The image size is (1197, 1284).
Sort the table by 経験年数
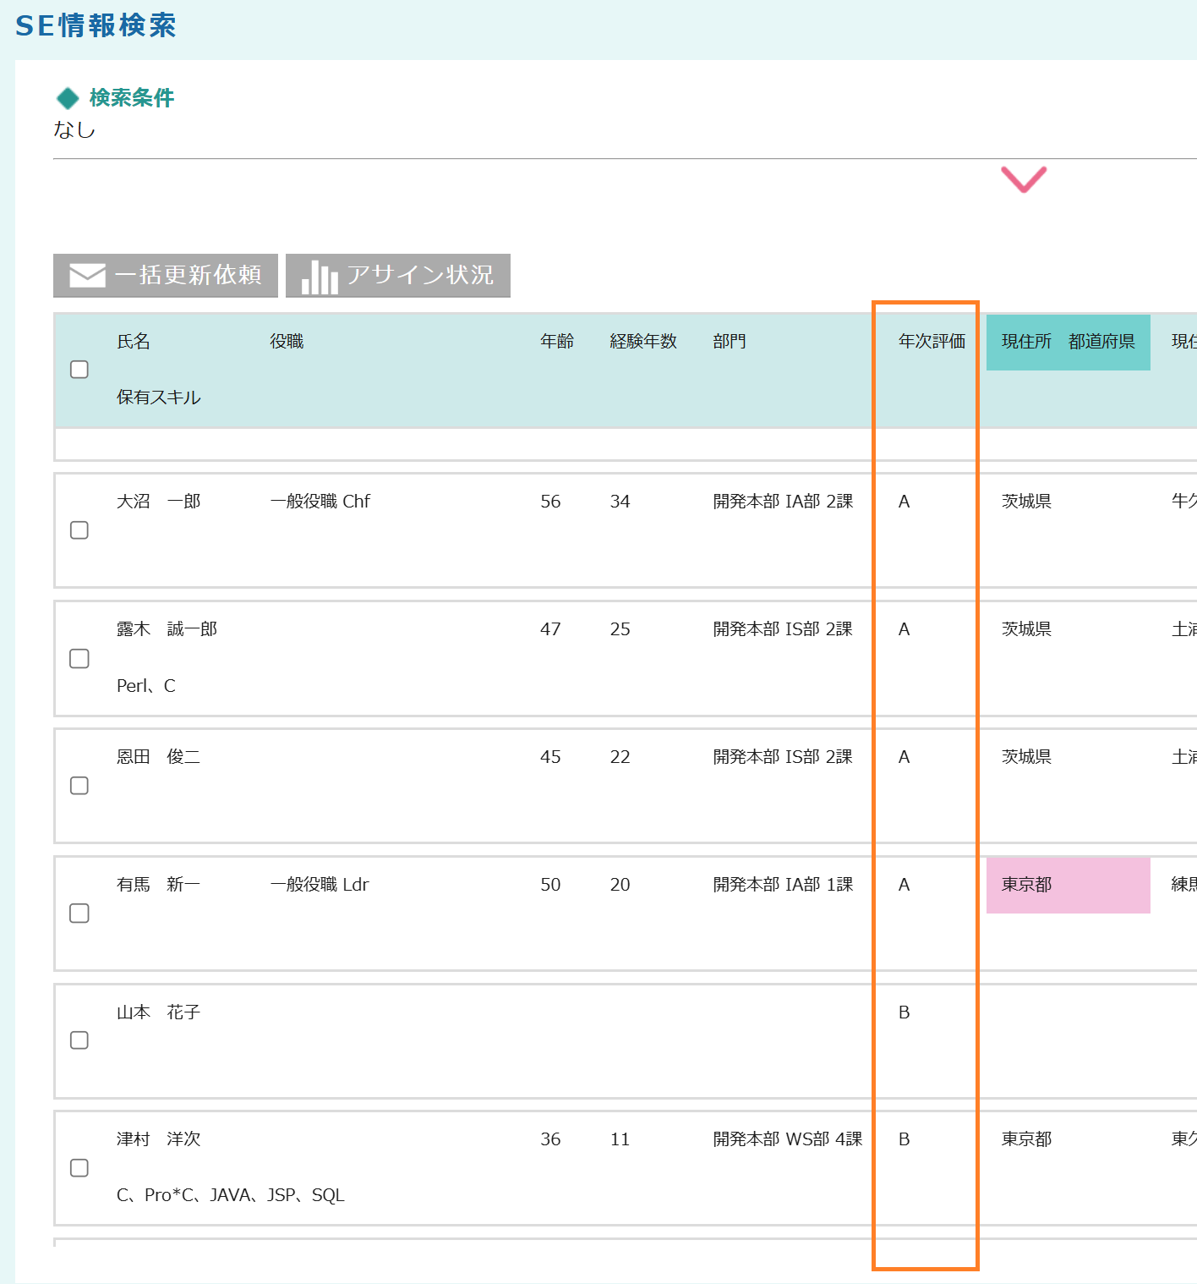click(x=643, y=342)
